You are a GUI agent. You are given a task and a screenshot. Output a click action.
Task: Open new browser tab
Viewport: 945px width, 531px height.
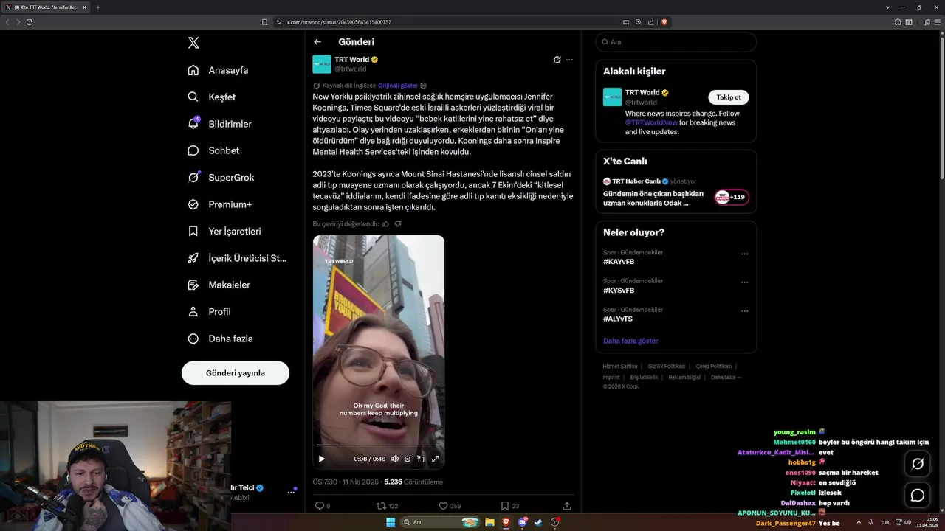coord(97,7)
